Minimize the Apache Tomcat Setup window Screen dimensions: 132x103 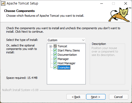(102, 3)
